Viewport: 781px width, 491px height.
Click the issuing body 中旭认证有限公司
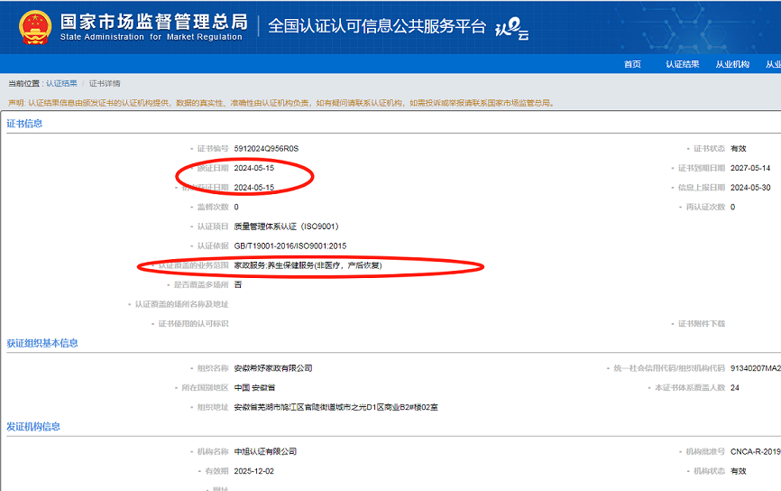point(265,451)
